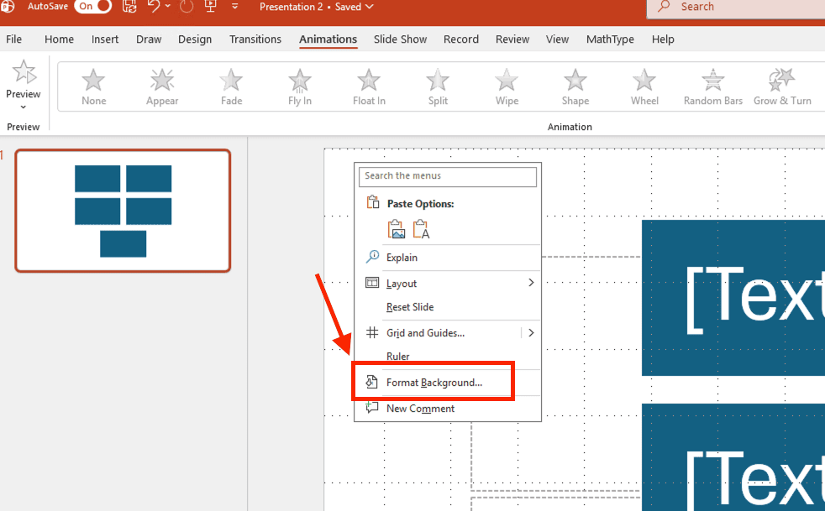Apply the Fly In animation
Image resolution: width=825 pixels, height=511 pixels.
pyautogui.click(x=300, y=87)
